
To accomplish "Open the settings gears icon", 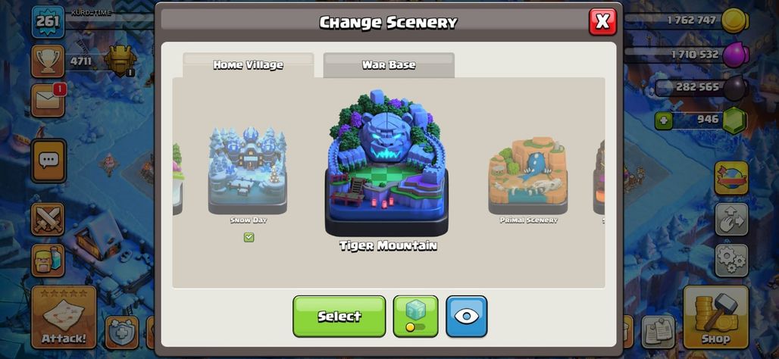I will tap(731, 261).
